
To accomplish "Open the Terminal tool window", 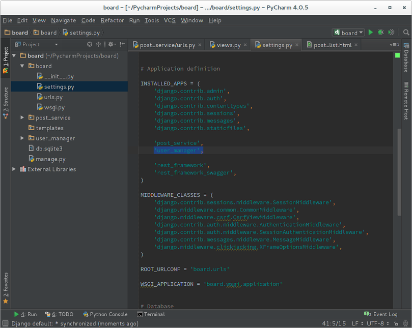I will [x=151, y=314].
